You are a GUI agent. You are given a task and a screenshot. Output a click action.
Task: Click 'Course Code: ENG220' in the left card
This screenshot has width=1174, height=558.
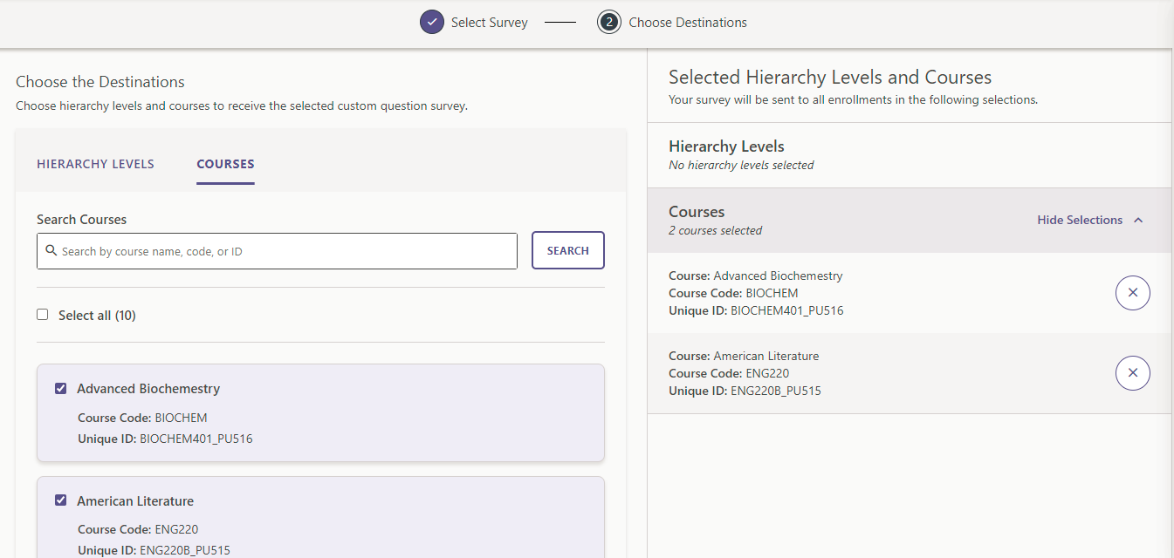pos(138,529)
